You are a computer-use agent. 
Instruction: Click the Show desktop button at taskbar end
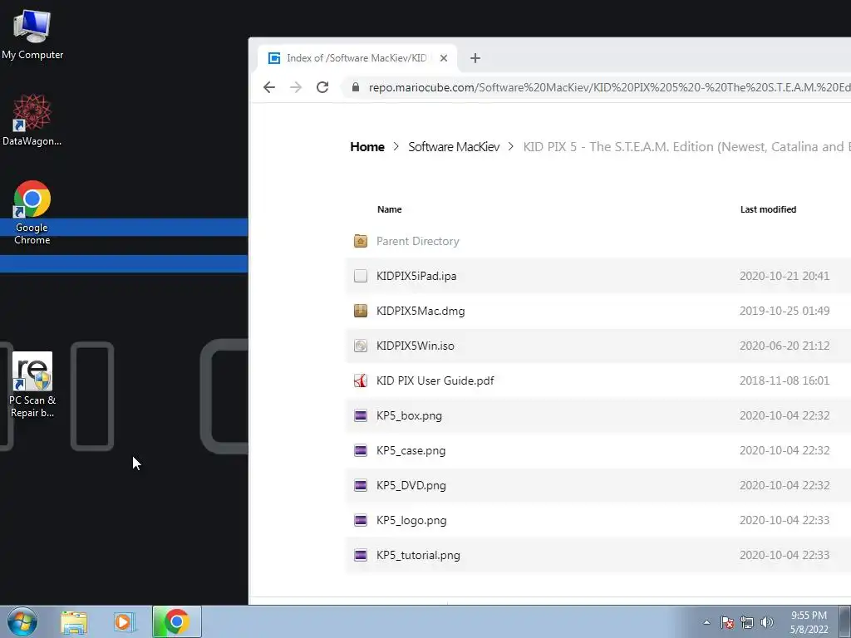click(845, 622)
